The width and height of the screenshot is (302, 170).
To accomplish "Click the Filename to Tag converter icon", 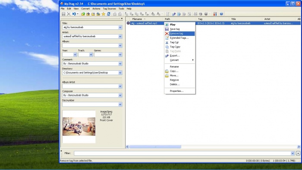I will click(132, 14).
